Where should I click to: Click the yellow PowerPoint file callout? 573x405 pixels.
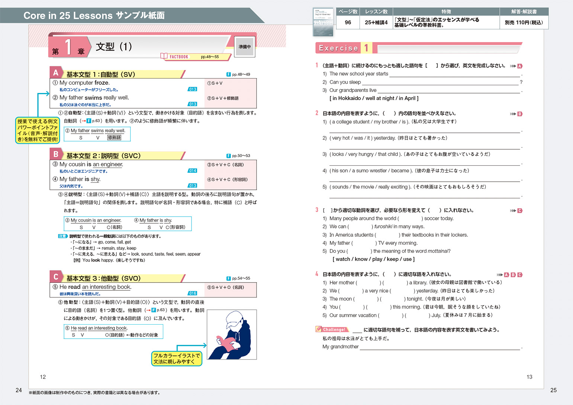tap(38, 130)
